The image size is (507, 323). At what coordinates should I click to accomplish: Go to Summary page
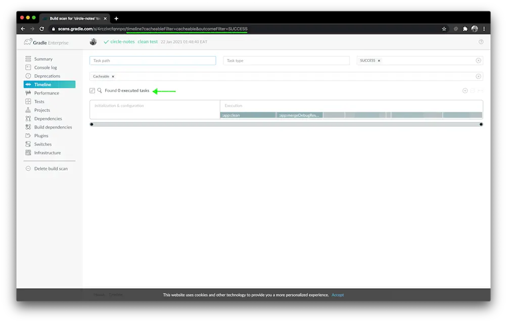(x=43, y=59)
